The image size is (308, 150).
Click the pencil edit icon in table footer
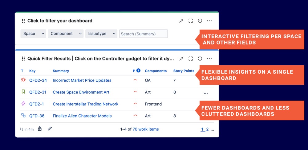pos(50,129)
